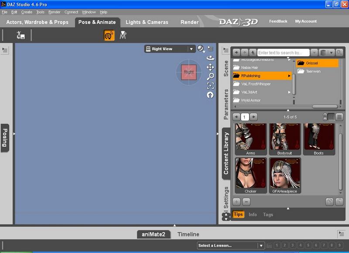Switch to list view icon
The height and width of the screenshot is (253, 349).
pos(339,117)
